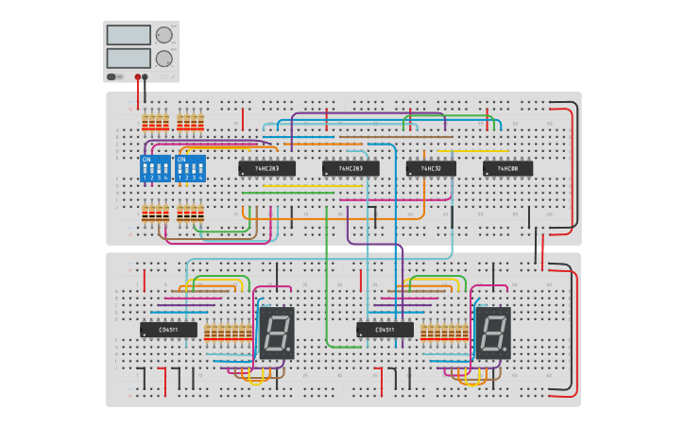Click the right seven-segment display
This screenshot has width=685, height=428.
(493, 333)
